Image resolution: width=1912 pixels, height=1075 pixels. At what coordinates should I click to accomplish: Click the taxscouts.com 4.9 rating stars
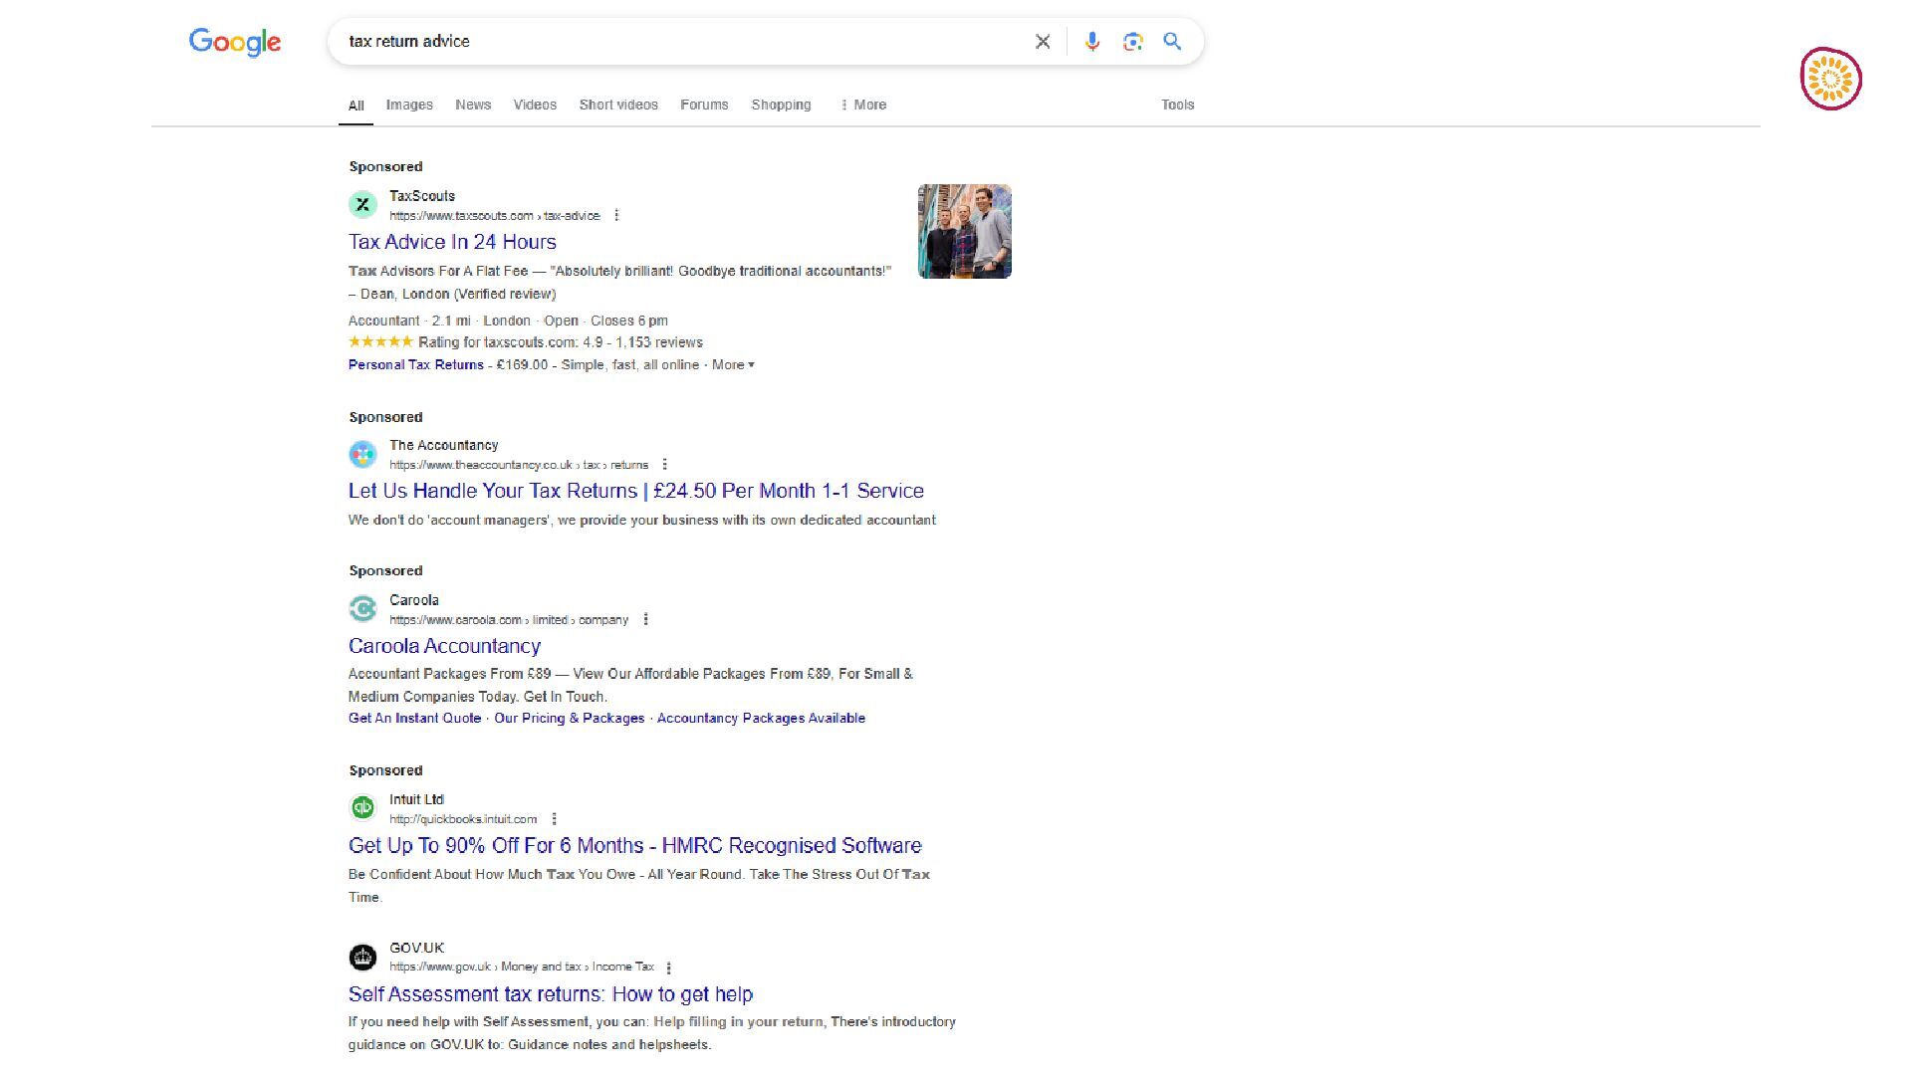pos(380,341)
